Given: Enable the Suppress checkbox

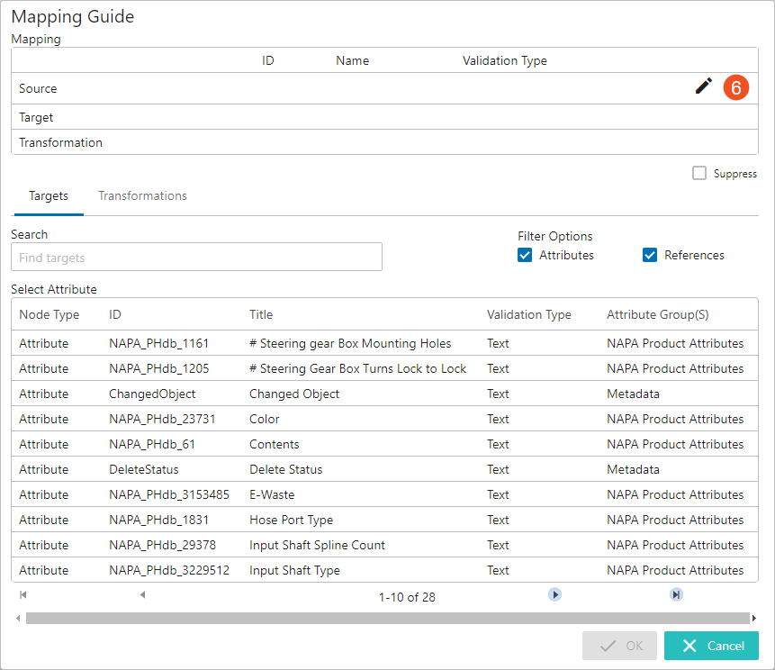Looking at the screenshot, I should click(x=698, y=173).
